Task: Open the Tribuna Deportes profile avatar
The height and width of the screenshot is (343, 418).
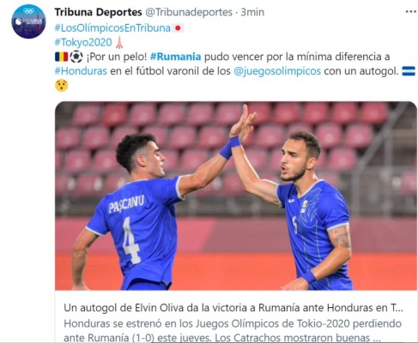Action: click(28, 21)
